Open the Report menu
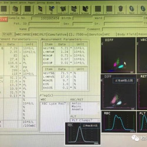This screenshot has height=147, width=147. [31, 3]
